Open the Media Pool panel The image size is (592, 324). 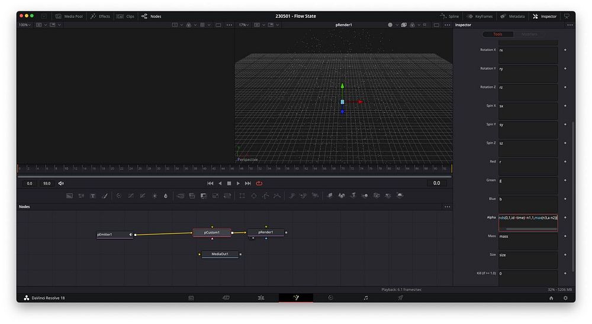coord(69,16)
